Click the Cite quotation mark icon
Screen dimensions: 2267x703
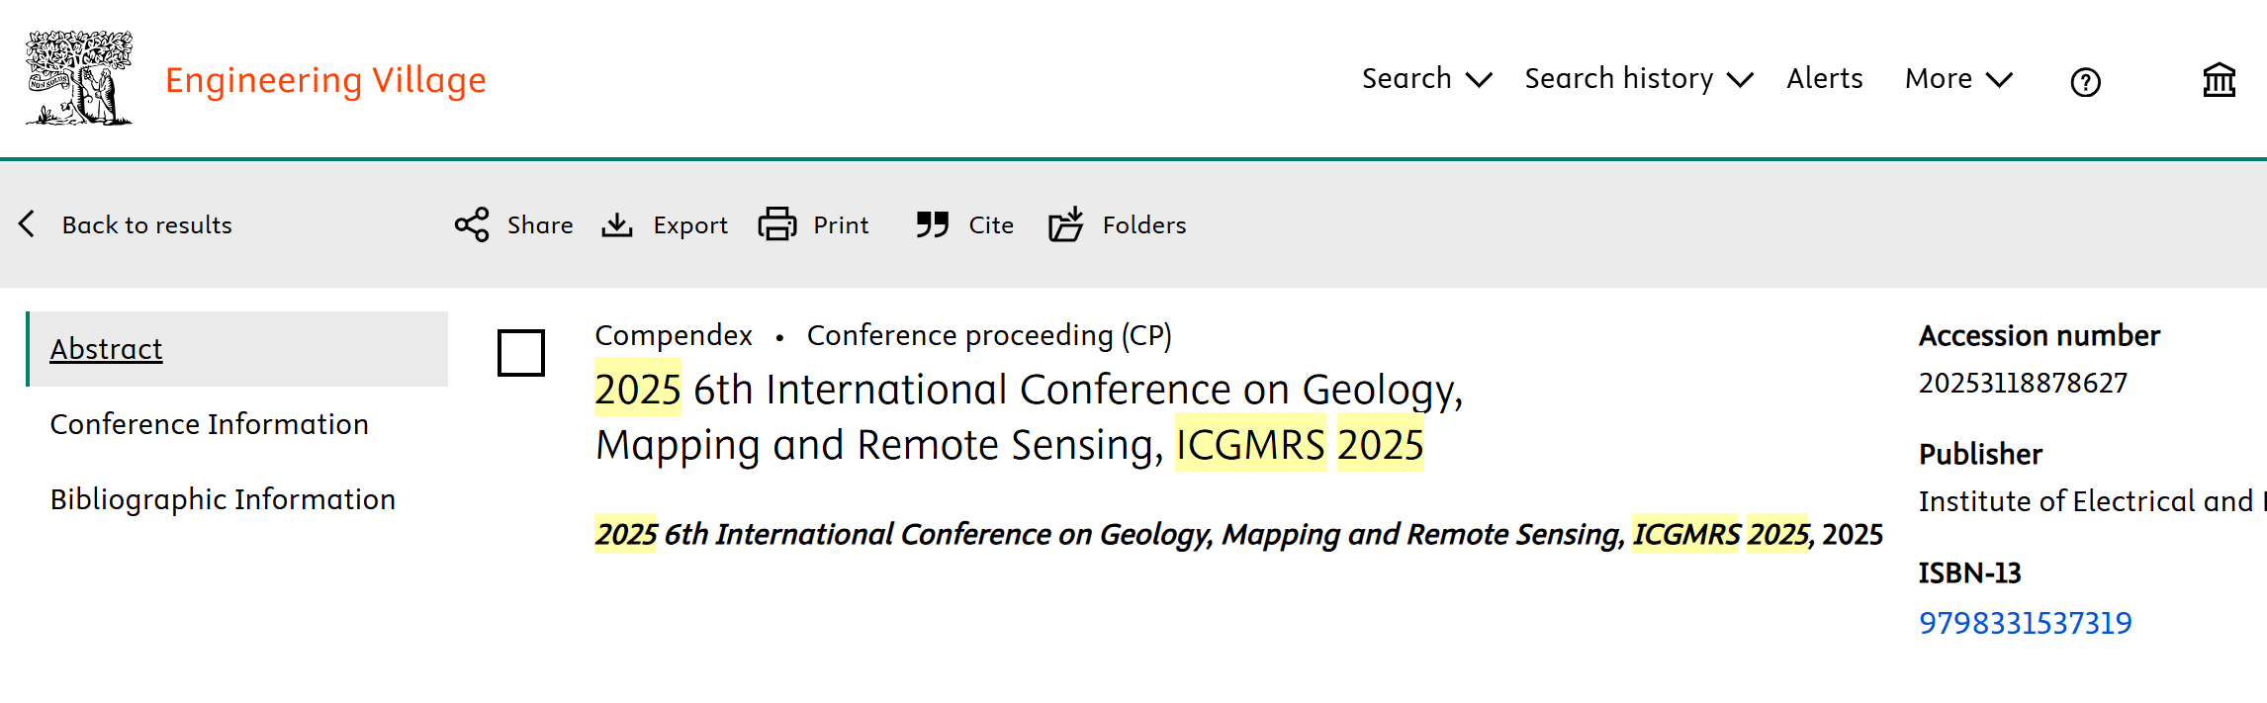(932, 224)
